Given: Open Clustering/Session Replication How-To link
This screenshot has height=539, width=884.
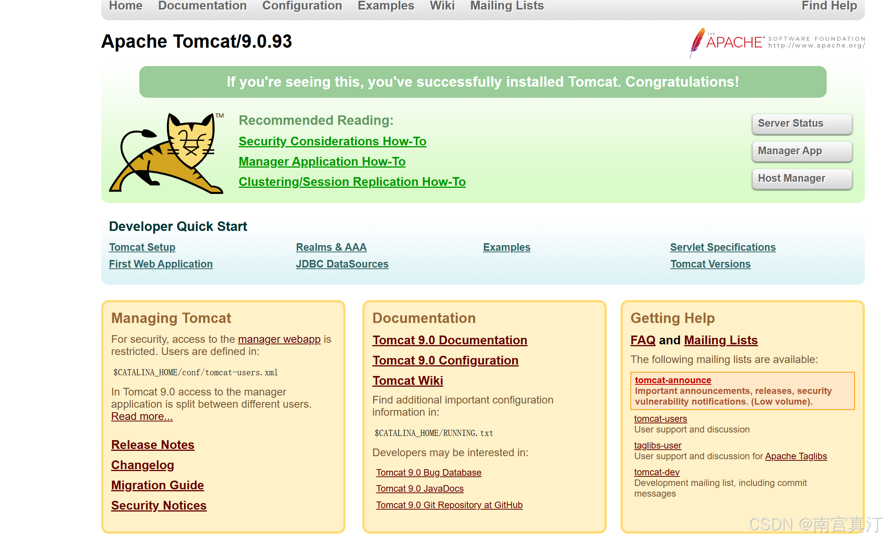Looking at the screenshot, I should pos(352,182).
